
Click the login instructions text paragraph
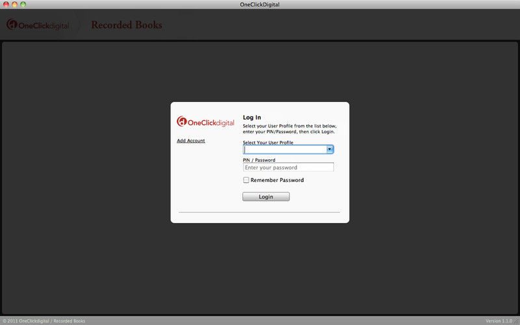pyautogui.click(x=289, y=129)
